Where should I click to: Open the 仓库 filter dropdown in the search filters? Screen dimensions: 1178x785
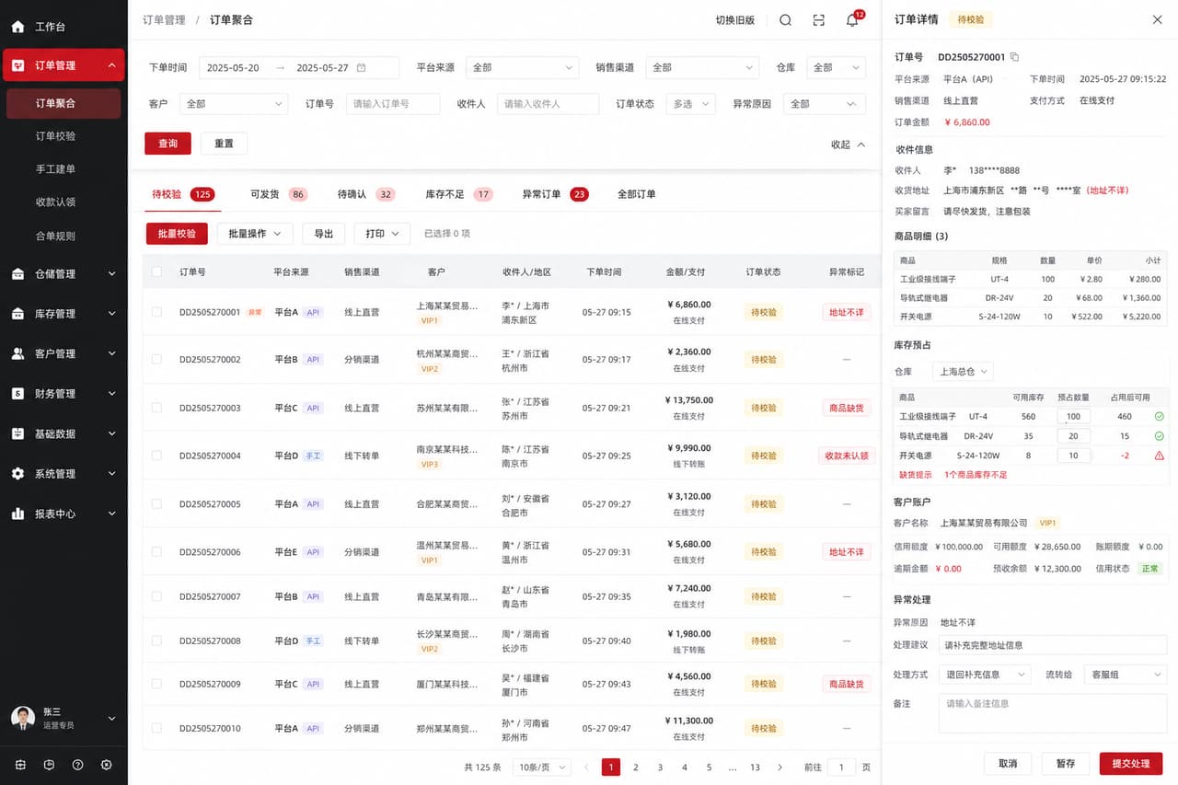click(836, 67)
